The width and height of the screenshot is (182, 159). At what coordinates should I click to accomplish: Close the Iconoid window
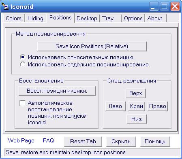coord(175,6)
